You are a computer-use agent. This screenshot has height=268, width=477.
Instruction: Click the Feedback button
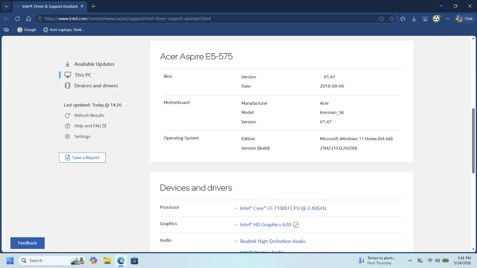click(27, 243)
